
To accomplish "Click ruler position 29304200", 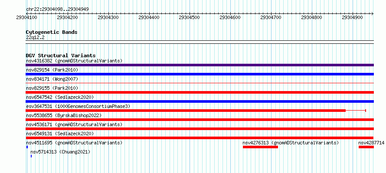I will coord(67,17).
